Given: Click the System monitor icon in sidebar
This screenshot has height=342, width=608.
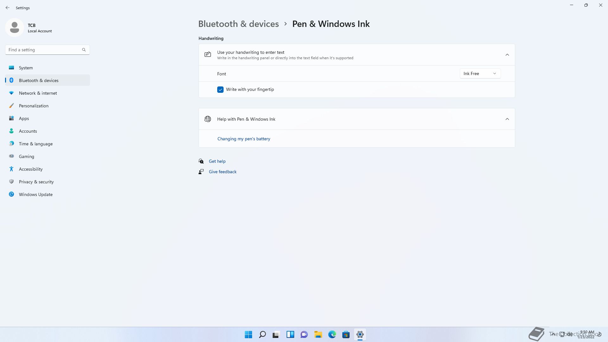Looking at the screenshot, I should coord(11,67).
